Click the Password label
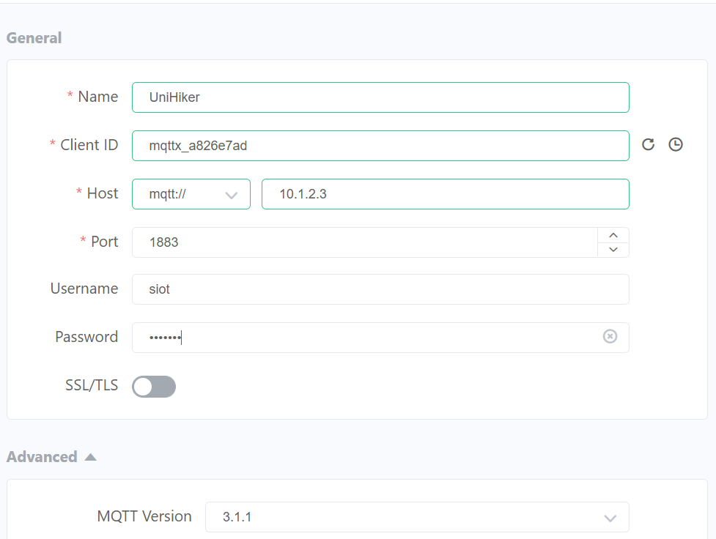This screenshot has height=539, width=716. pos(86,337)
